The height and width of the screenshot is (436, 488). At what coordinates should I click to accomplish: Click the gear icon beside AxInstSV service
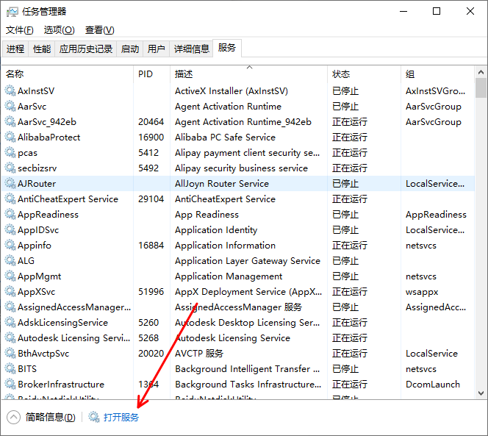point(10,91)
